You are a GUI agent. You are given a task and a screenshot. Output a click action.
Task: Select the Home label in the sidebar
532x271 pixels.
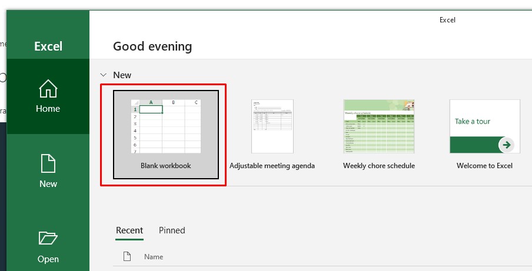48,109
